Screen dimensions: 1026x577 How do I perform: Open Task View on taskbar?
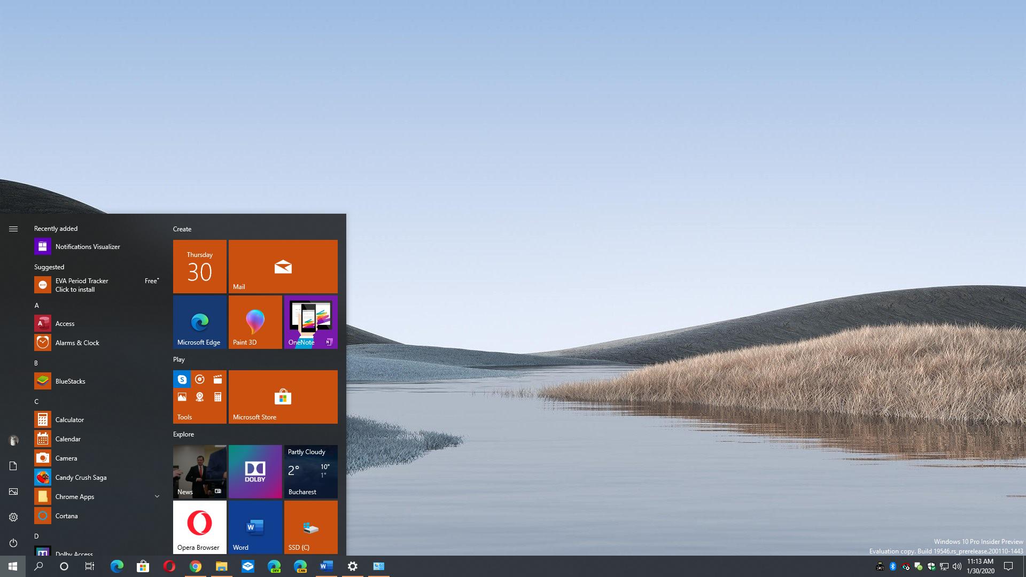pos(90,566)
